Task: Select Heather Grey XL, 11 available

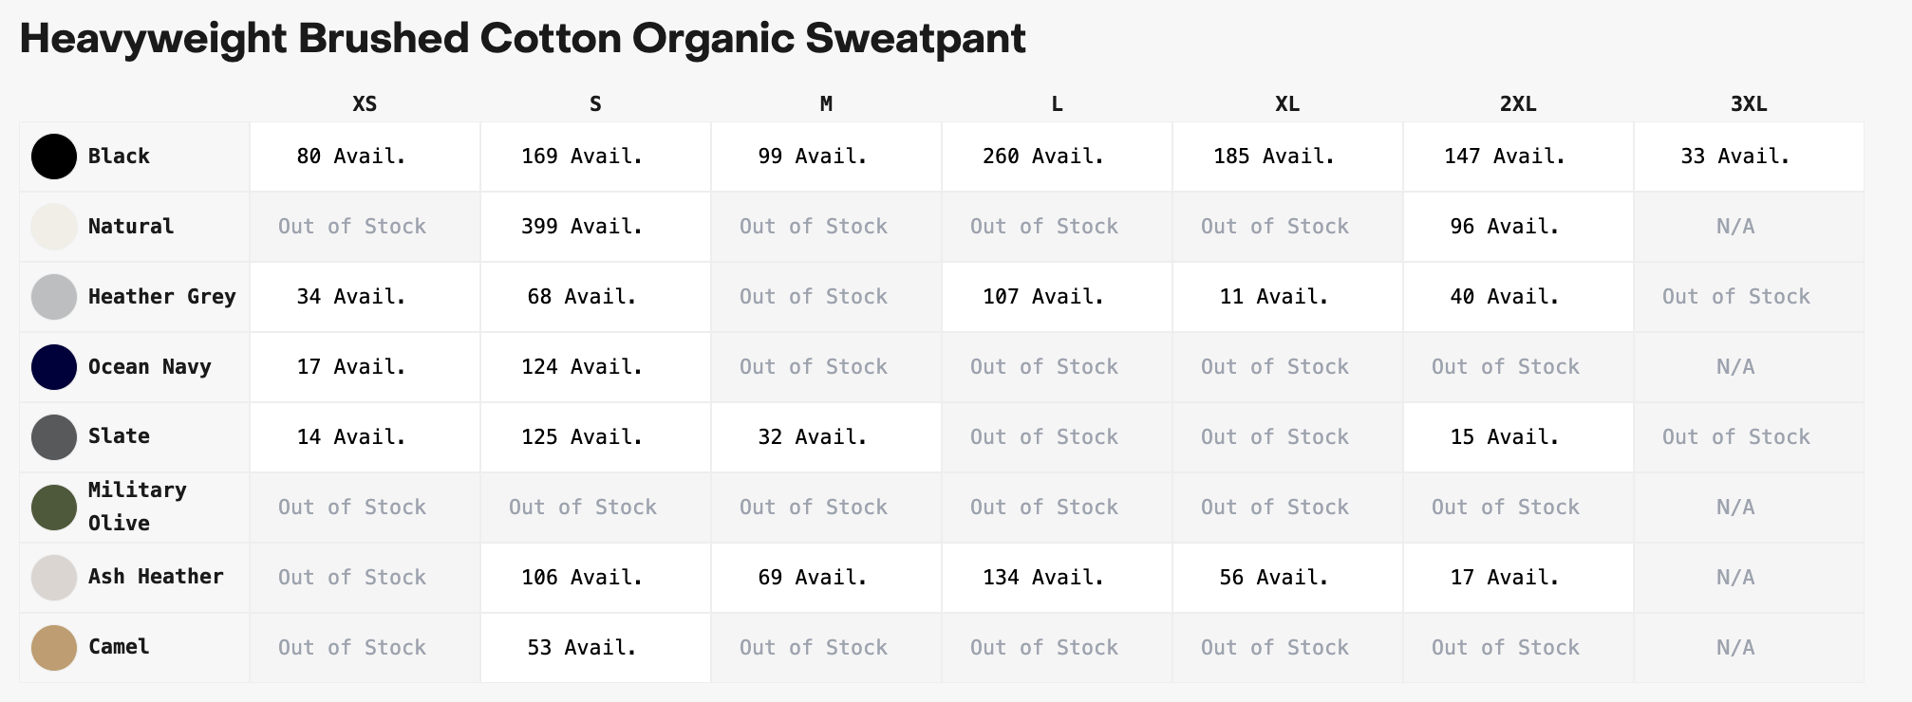Action: (1287, 297)
